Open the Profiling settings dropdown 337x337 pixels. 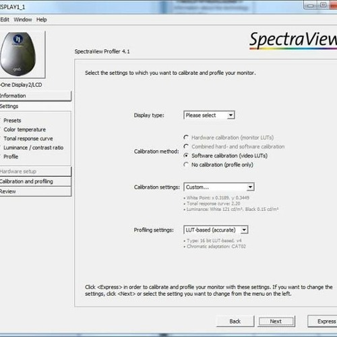pyautogui.click(x=216, y=230)
